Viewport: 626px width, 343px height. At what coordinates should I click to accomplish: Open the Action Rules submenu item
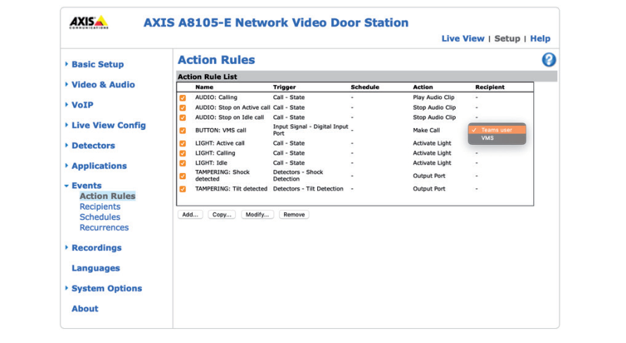[108, 196]
